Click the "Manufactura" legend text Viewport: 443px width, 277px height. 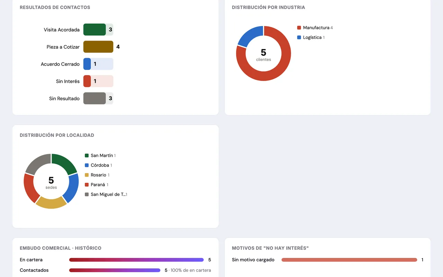point(316,28)
